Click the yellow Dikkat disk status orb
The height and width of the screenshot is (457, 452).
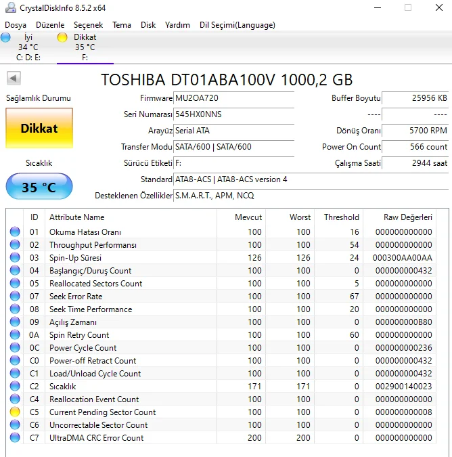click(62, 38)
